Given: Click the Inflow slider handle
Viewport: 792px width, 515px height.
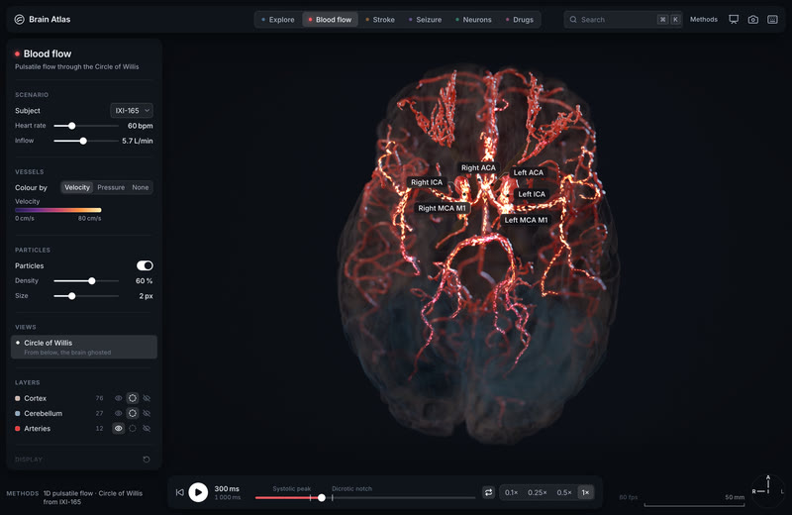Looking at the screenshot, I should 83,141.
